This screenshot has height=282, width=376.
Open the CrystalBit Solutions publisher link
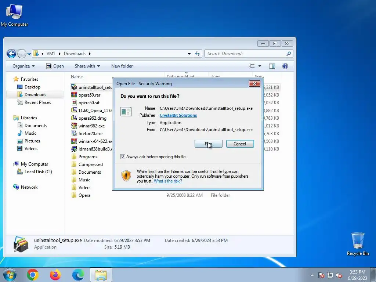point(178,115)
